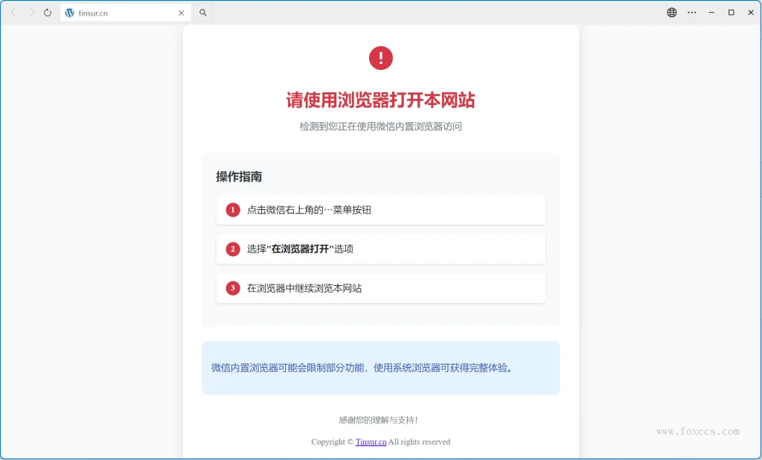Close the tinsur.cn tab

click(x=181, y=12)
